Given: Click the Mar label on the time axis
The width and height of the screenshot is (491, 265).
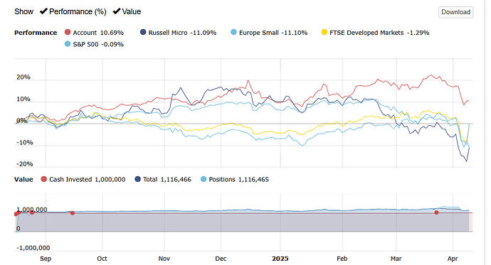Looking at the screenshot, I should 396,259.
